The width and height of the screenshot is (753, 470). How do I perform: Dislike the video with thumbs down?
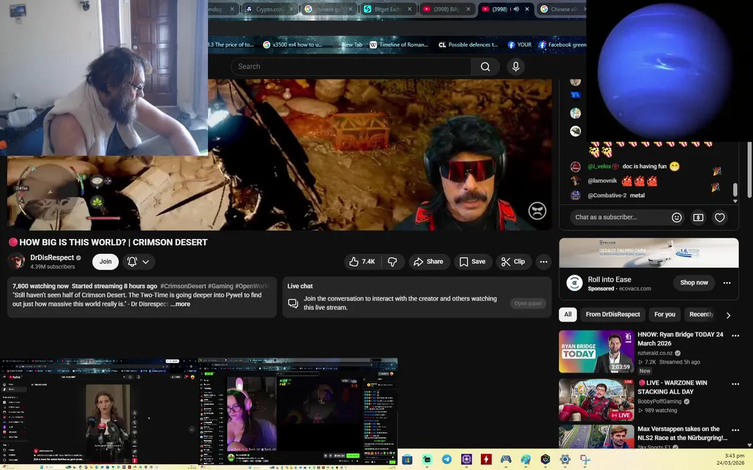[392, 261]
